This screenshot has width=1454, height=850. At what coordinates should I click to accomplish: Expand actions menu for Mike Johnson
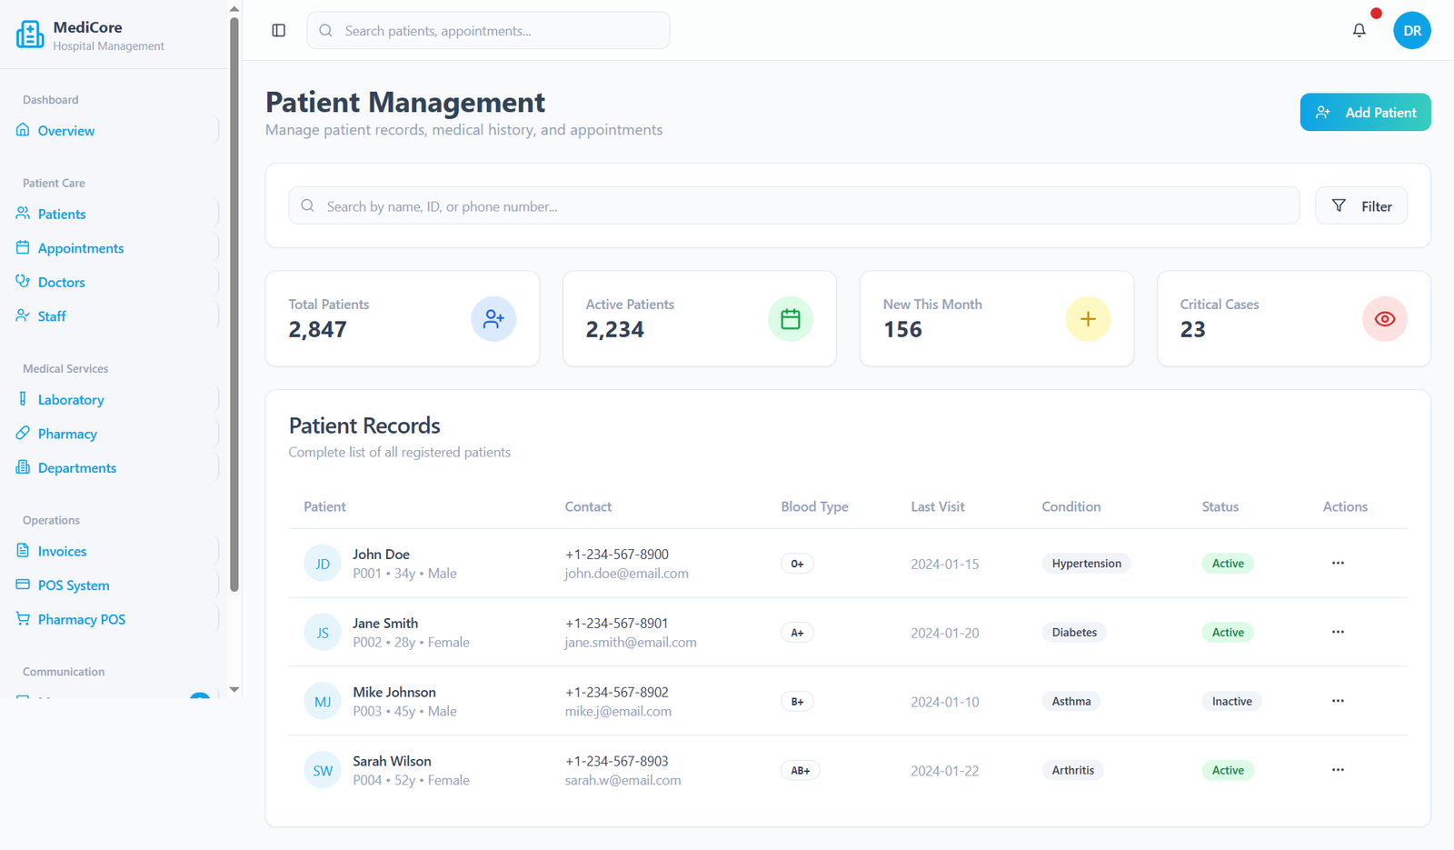click(x=1338, y=701)
